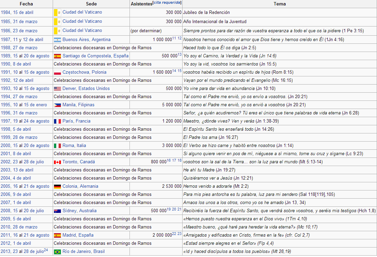The height and width of the screenshot is (257, 377).
Task: Open the "Santiago de Compostela, España" link
Action: [x=96, y=56]
